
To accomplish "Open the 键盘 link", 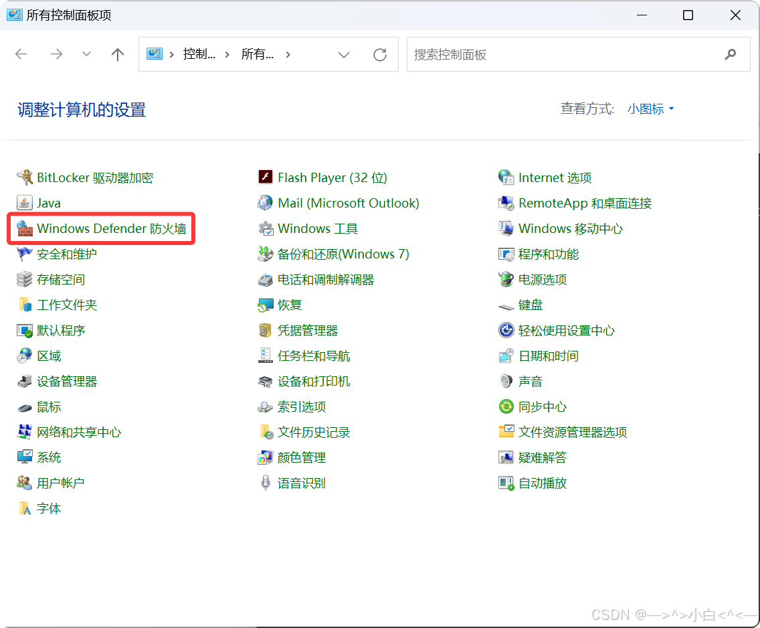I will click(x=531, y=305).
